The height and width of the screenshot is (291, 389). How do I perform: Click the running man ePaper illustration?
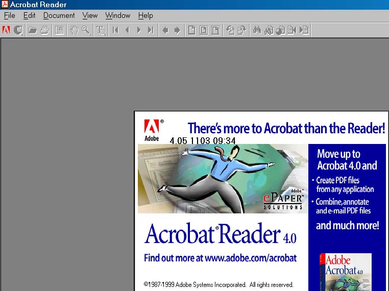223,179
